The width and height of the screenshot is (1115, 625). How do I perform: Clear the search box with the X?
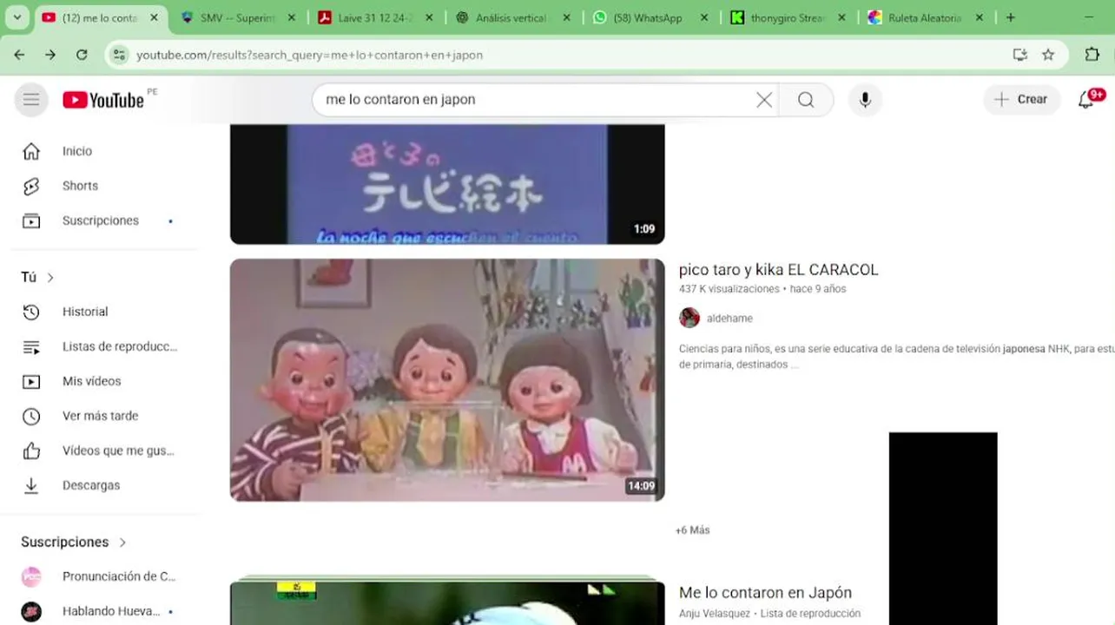[x=764, y=100]
